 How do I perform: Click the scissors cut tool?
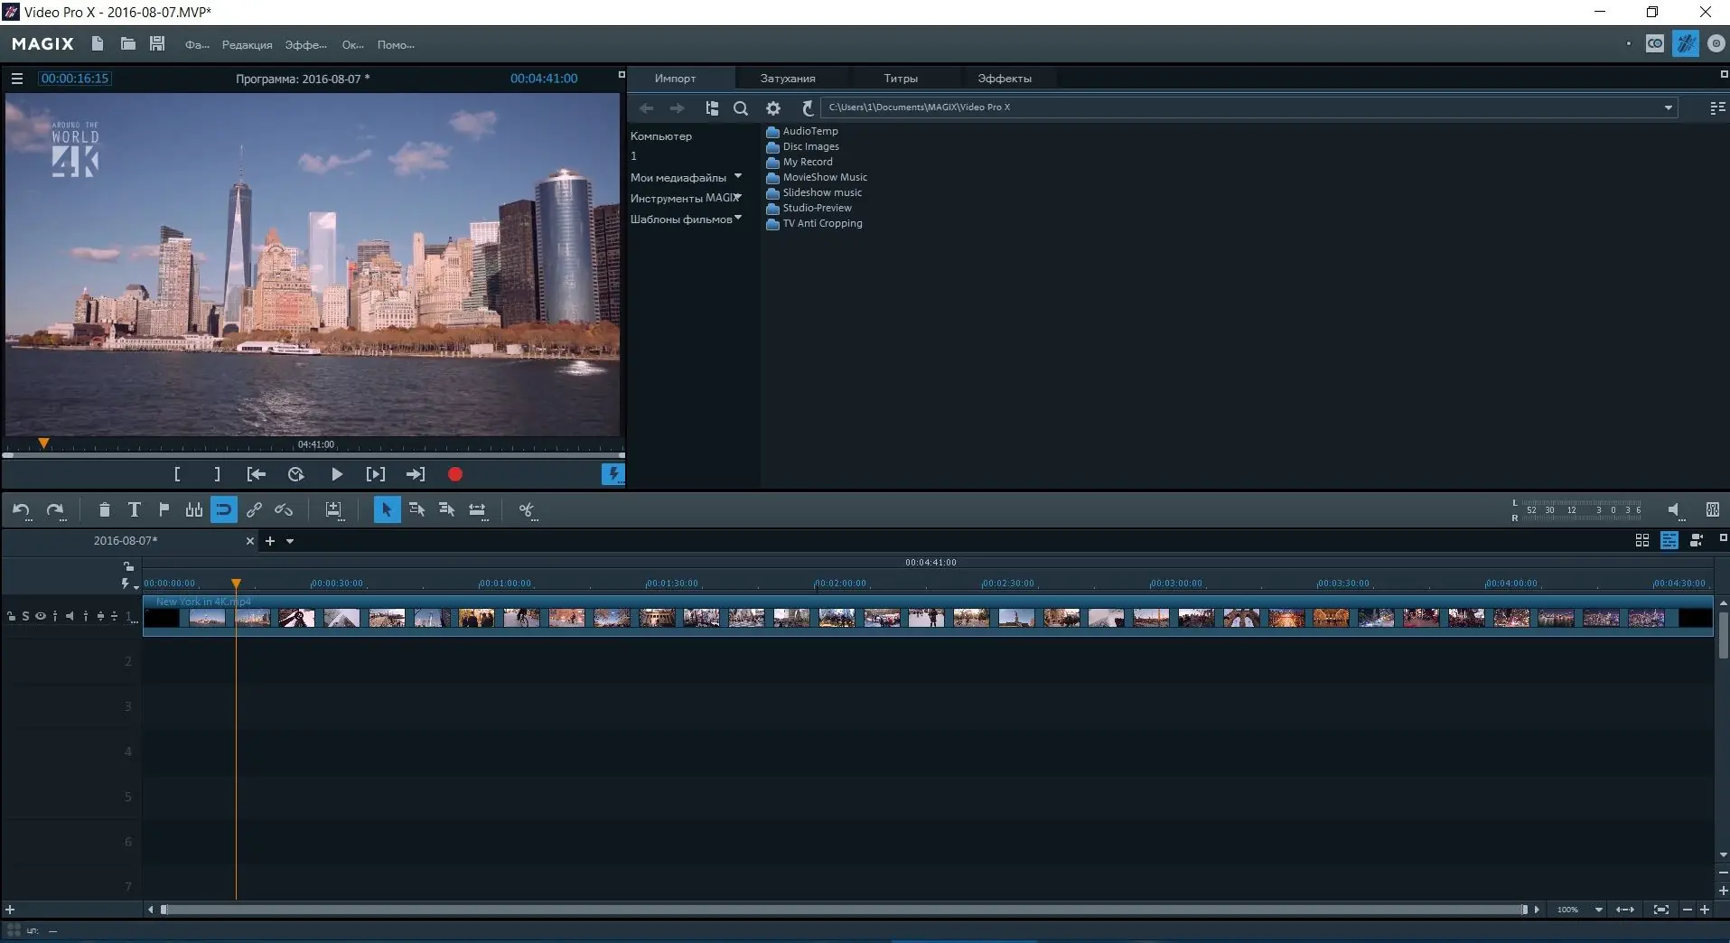click(x=528, y=509)
